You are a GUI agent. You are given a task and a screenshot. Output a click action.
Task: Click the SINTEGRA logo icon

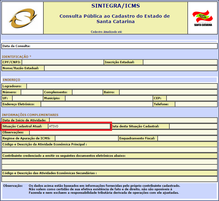pos(22,18)
